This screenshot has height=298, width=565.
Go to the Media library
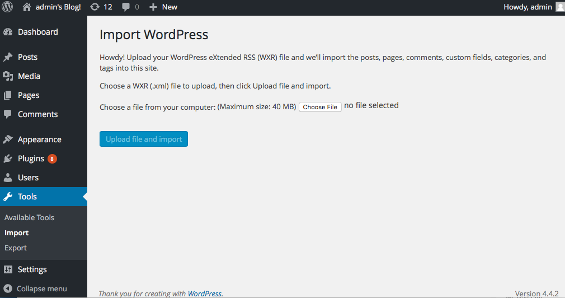(29, 76)
